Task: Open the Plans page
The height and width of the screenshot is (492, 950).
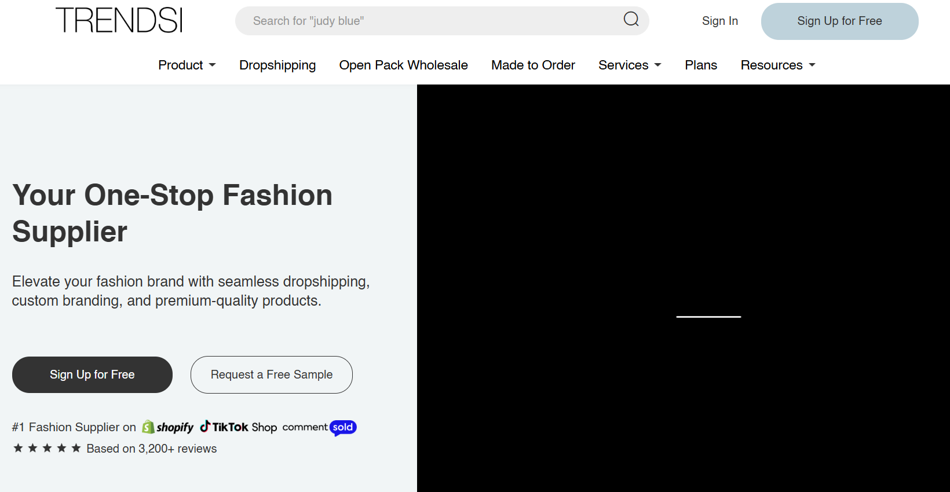Action: (701, 65)
